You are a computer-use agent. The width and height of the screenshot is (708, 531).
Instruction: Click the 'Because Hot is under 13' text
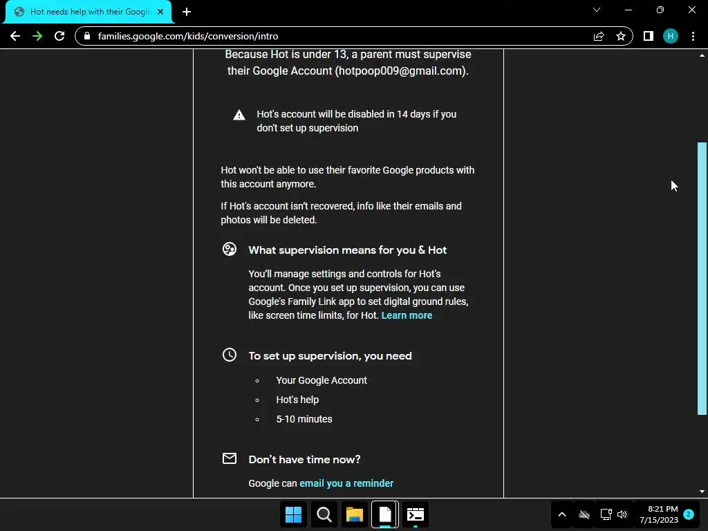pos(348,62)
